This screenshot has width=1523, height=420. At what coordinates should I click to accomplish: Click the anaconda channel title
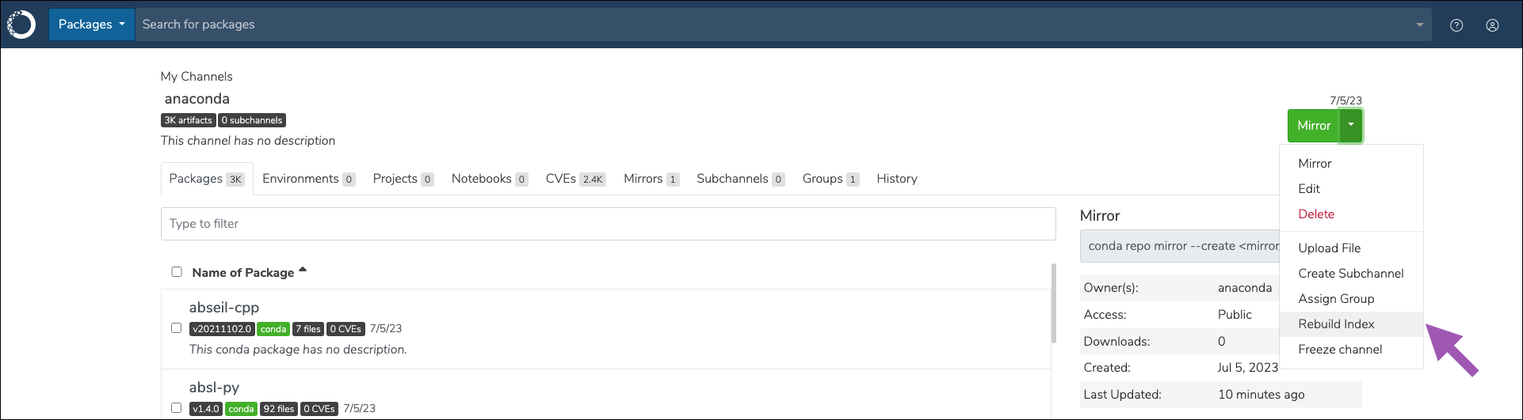pos(197,99)
